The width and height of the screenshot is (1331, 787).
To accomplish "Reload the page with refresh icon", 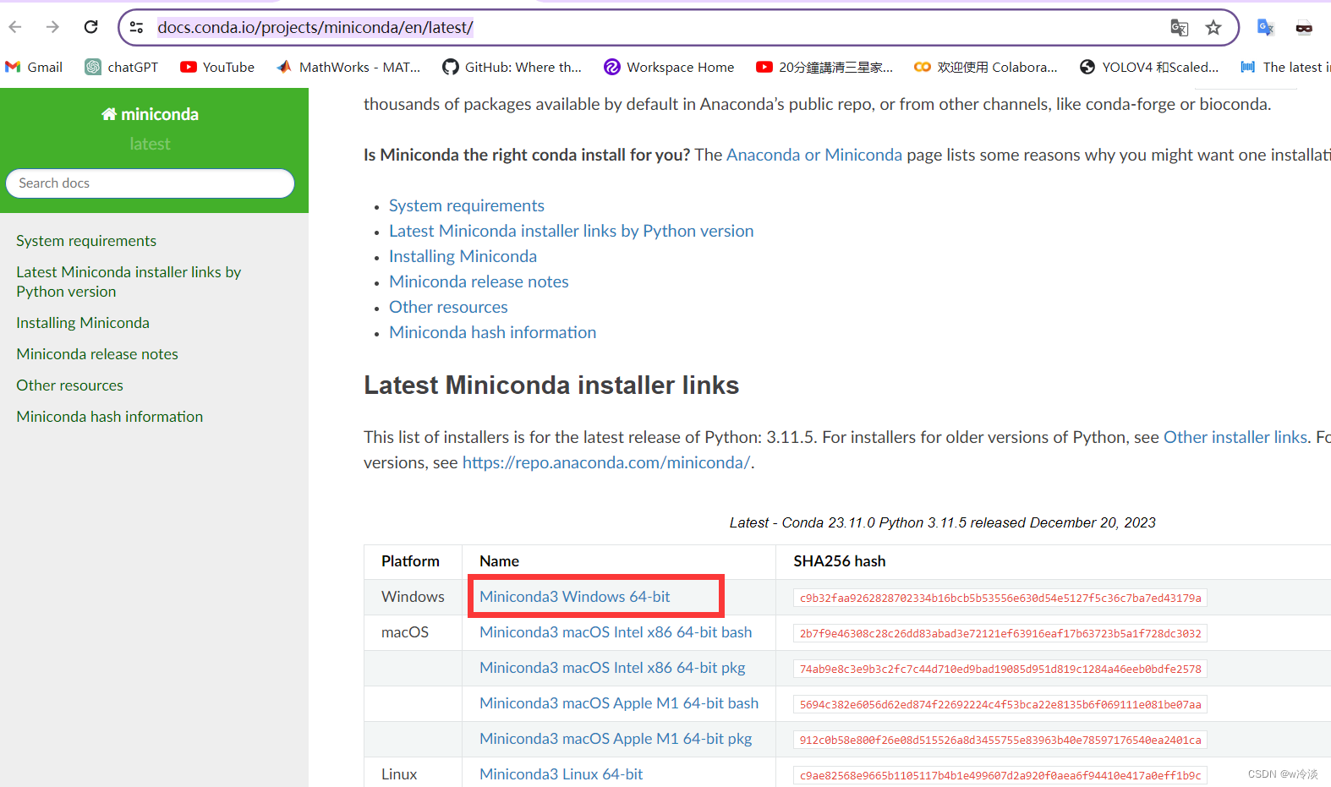I will [x=91, y=27].
